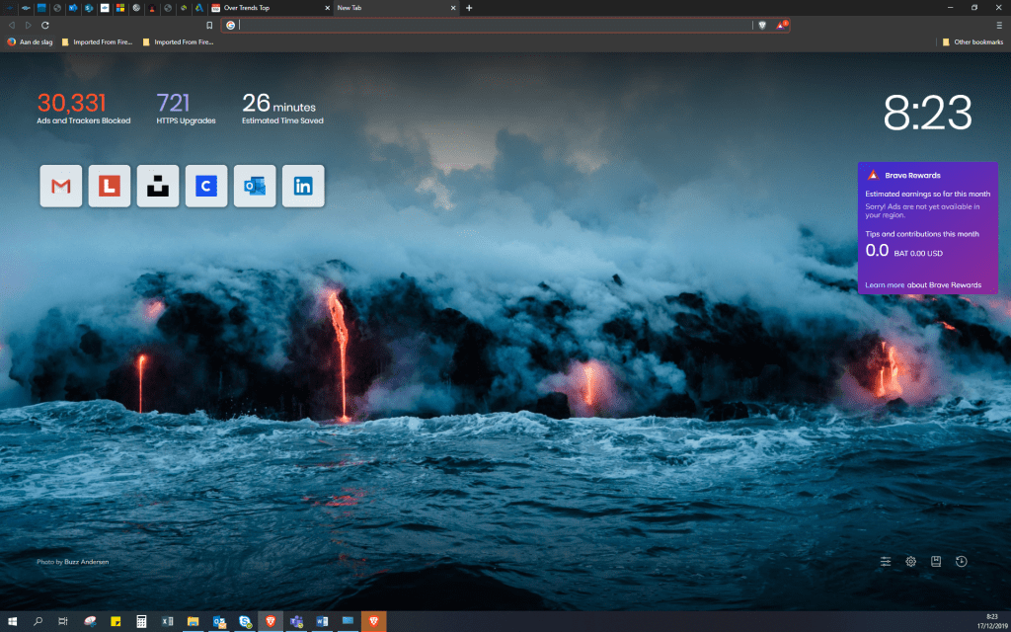Click the Brave Rewards triangle in address bar
Viewport: 1011px width, 632px height.
click(x=781, y=25)
